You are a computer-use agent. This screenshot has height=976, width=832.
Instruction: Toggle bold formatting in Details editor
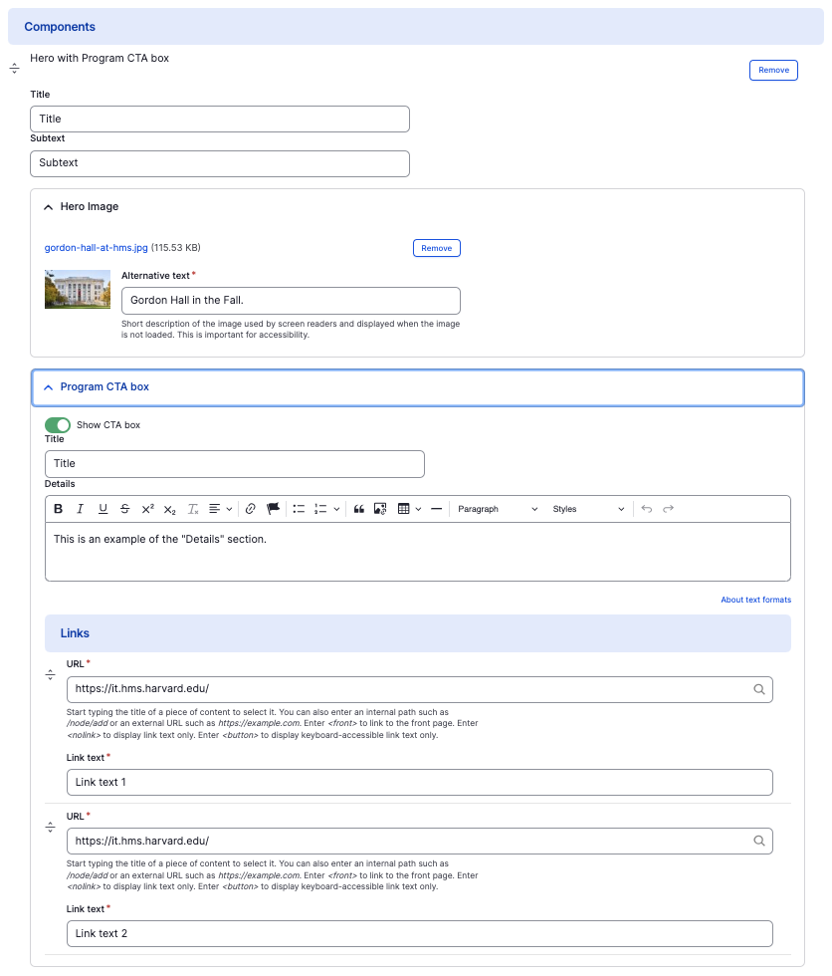[59, 509]
